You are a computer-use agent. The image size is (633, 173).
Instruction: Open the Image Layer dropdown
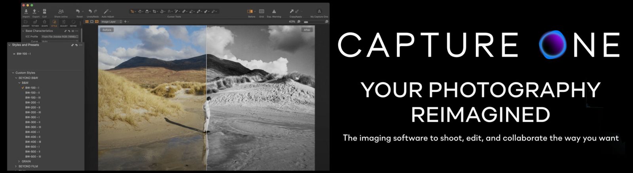point(112,22)
